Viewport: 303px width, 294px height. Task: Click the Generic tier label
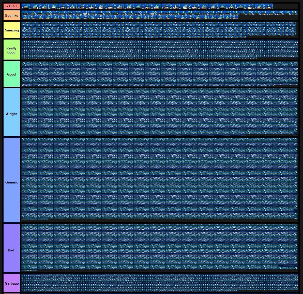click(11, 182)
